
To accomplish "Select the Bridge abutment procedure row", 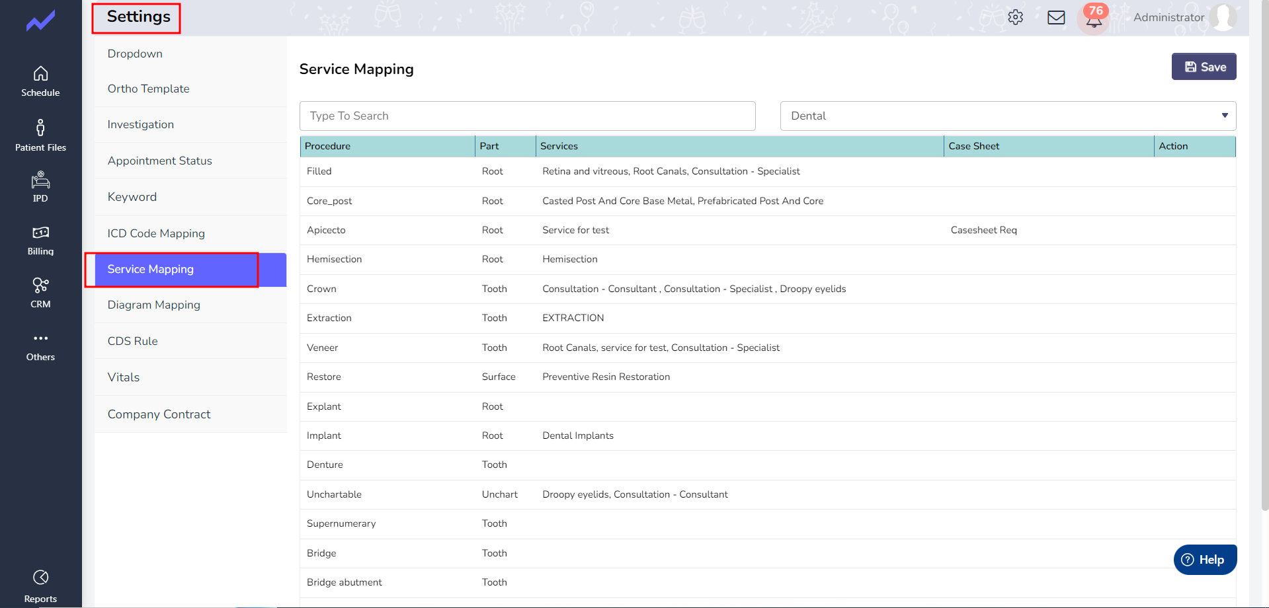I will 768,583.
